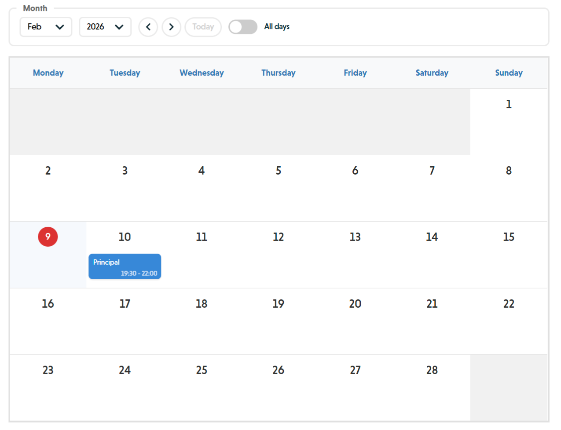561x430 pixels.
Task: Expand the 2026 year dropdown arrow
Action: coord(119,27)
